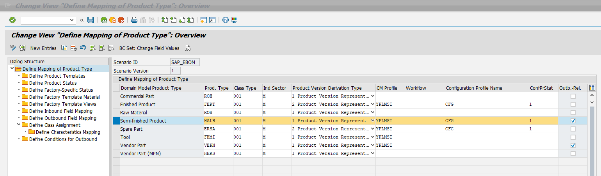
Task: Click the table settings grid icon
Action: coord(592,88)
